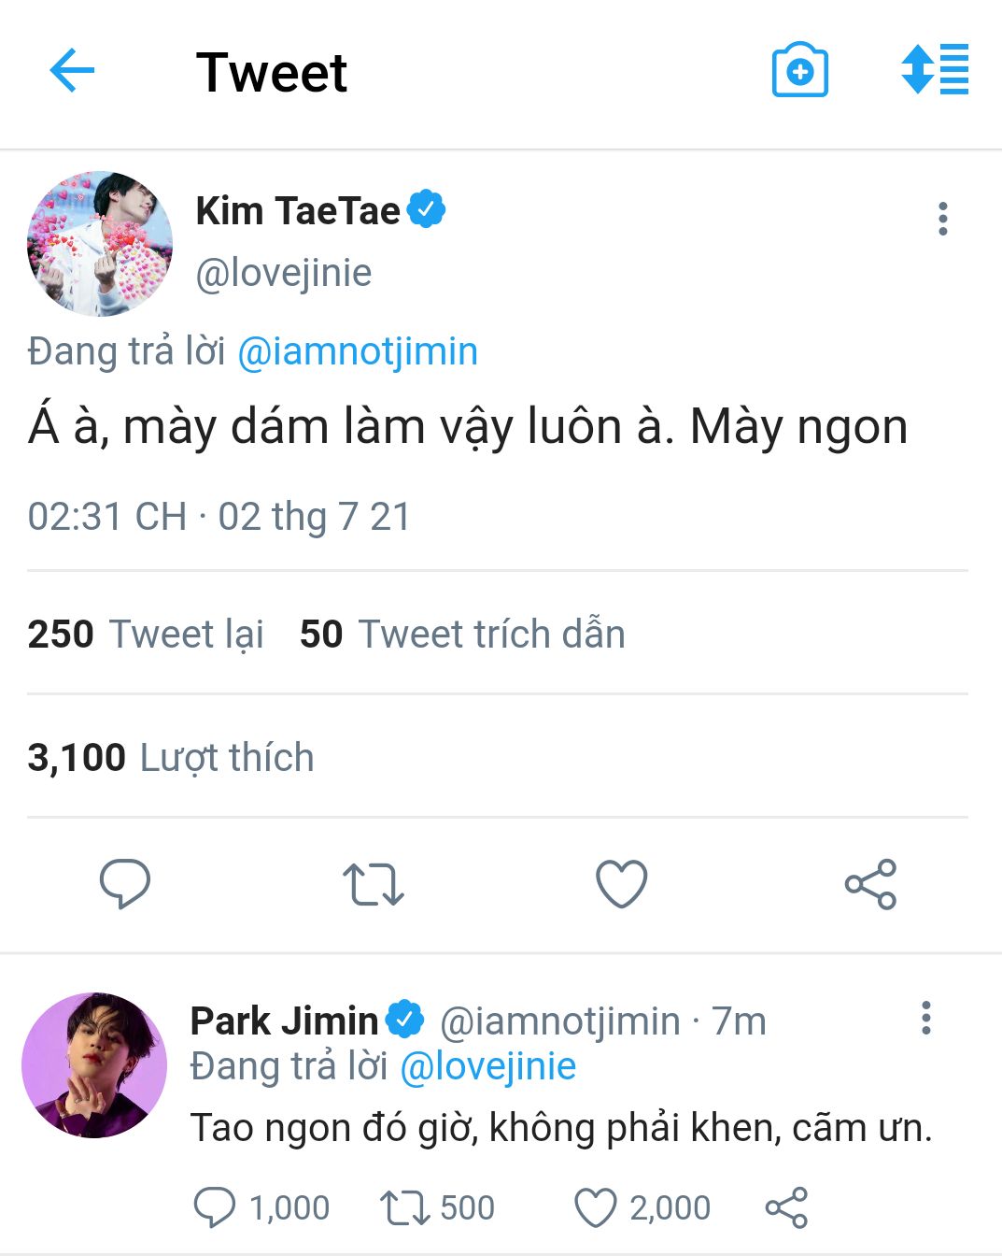Tap the back arrow icon
Image resolution: width=1002 pixels, height=1256 pixels.
click(72, 71)
